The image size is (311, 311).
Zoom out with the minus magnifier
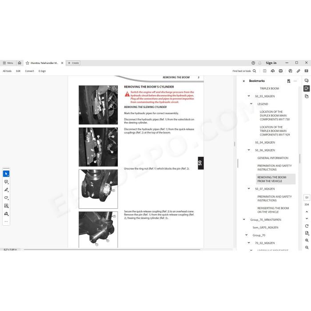(307, 247)
